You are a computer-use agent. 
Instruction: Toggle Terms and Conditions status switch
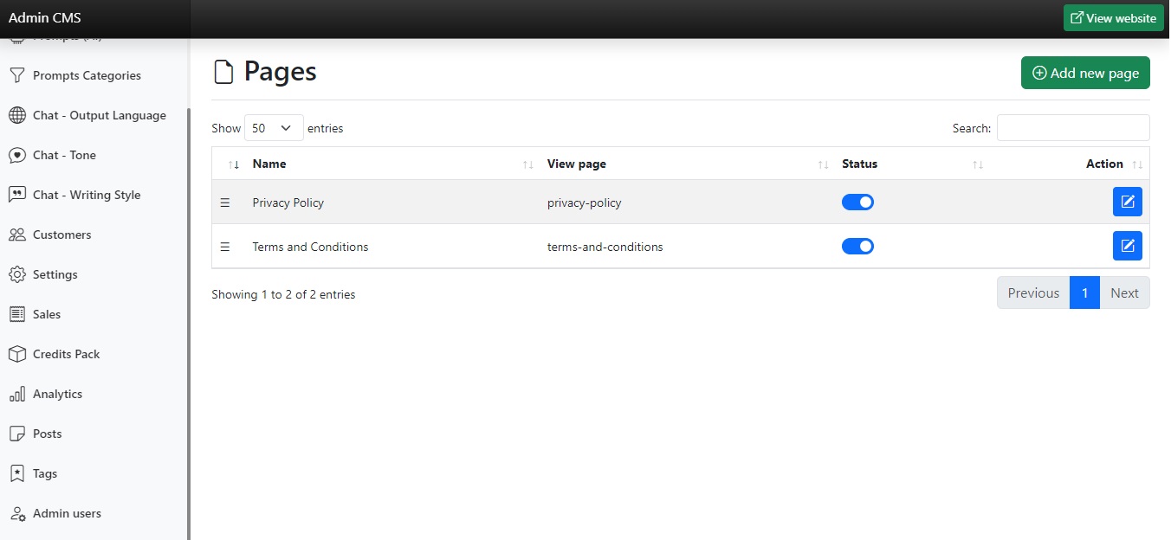pyautogui.click(x=857, y=247)
